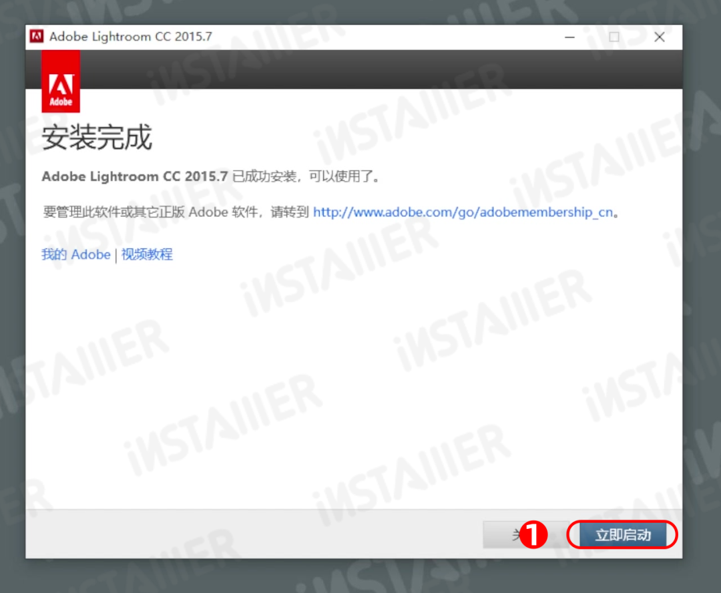Click the 已成功安装，可以使用了 message text
This screenshot has width=721, height=593.
(306, 176)
